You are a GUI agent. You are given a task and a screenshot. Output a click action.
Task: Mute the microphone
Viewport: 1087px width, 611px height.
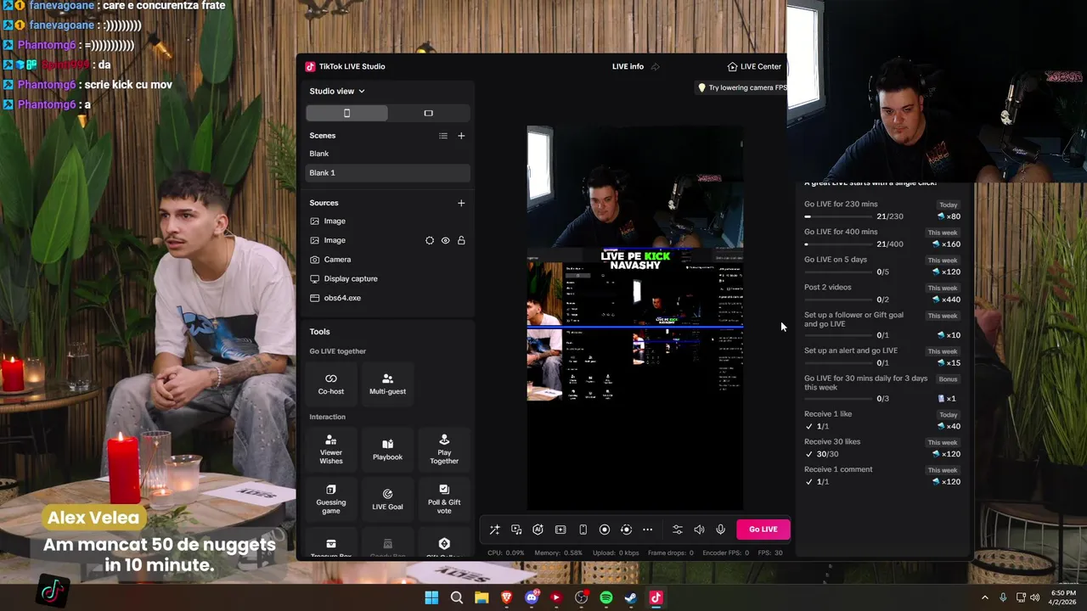coord(720,530)
